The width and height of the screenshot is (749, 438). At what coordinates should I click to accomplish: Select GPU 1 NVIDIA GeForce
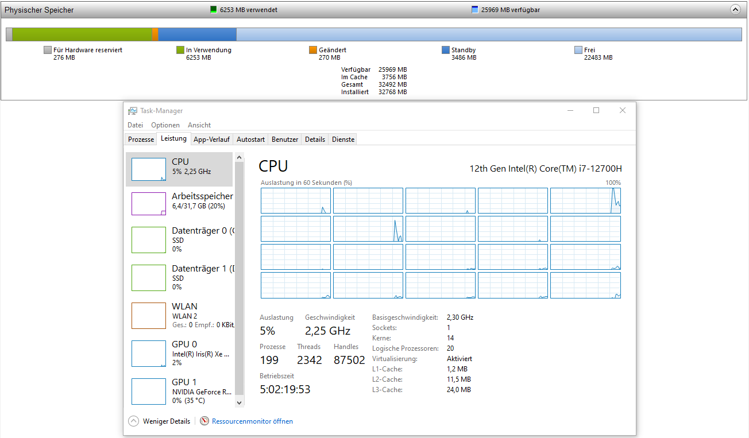[x=179, y=391]
